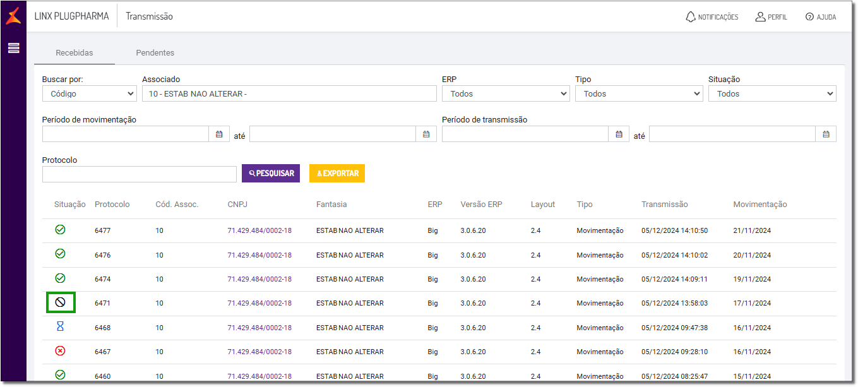858x387 pixels.
Task: Expand the ERP filter dropdown
Action: pos(505,93)
